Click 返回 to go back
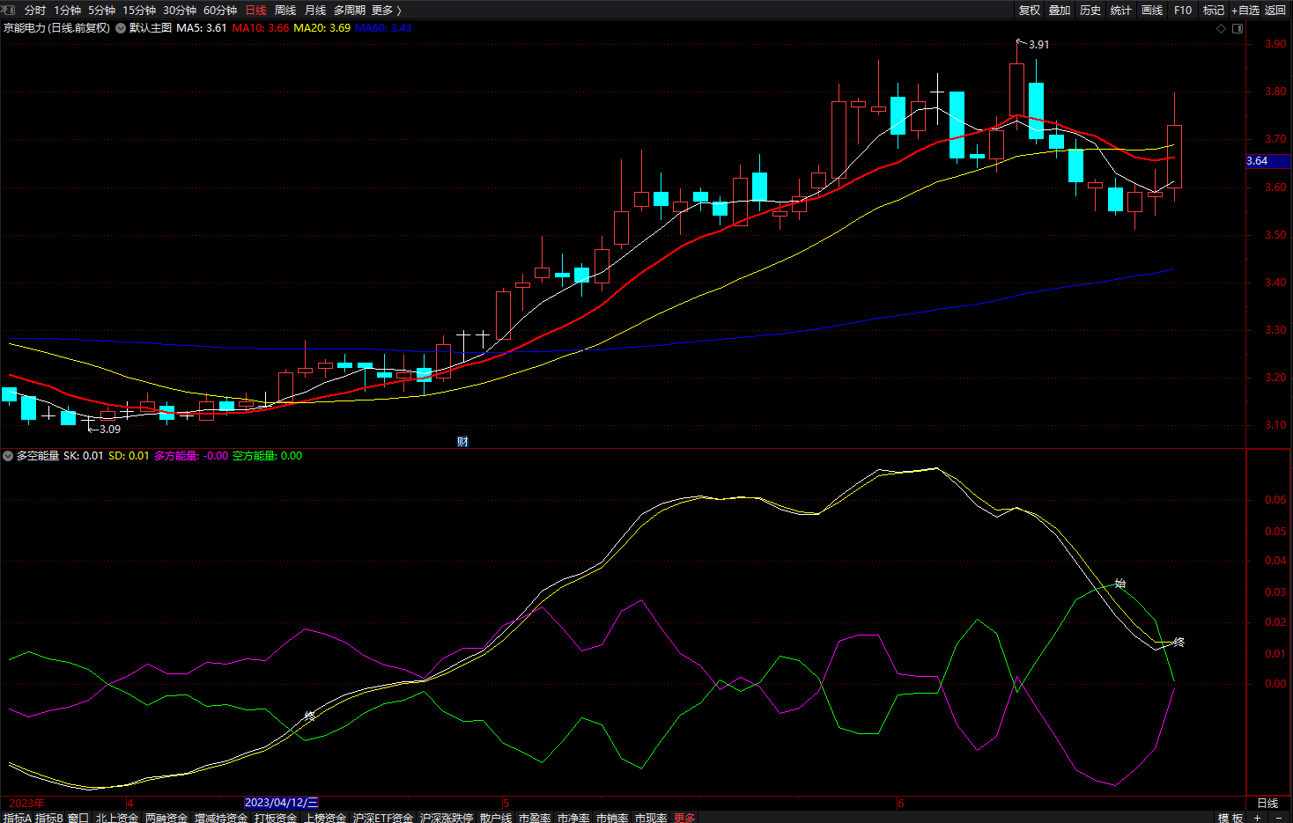This screenshot has height=823, width=1293. 1275,11
